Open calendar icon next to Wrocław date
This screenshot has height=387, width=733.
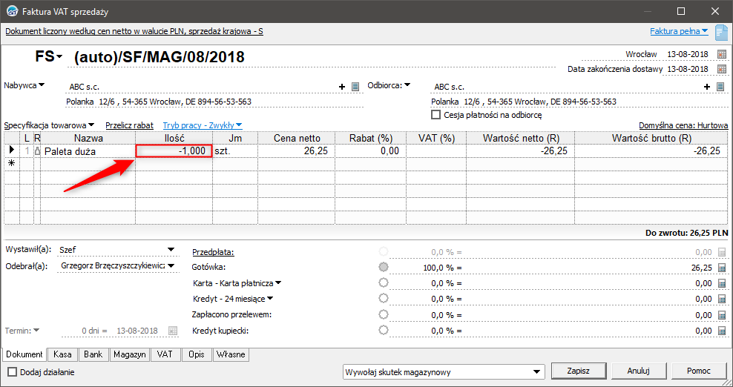pyautogui.click(x=722, y=54)
